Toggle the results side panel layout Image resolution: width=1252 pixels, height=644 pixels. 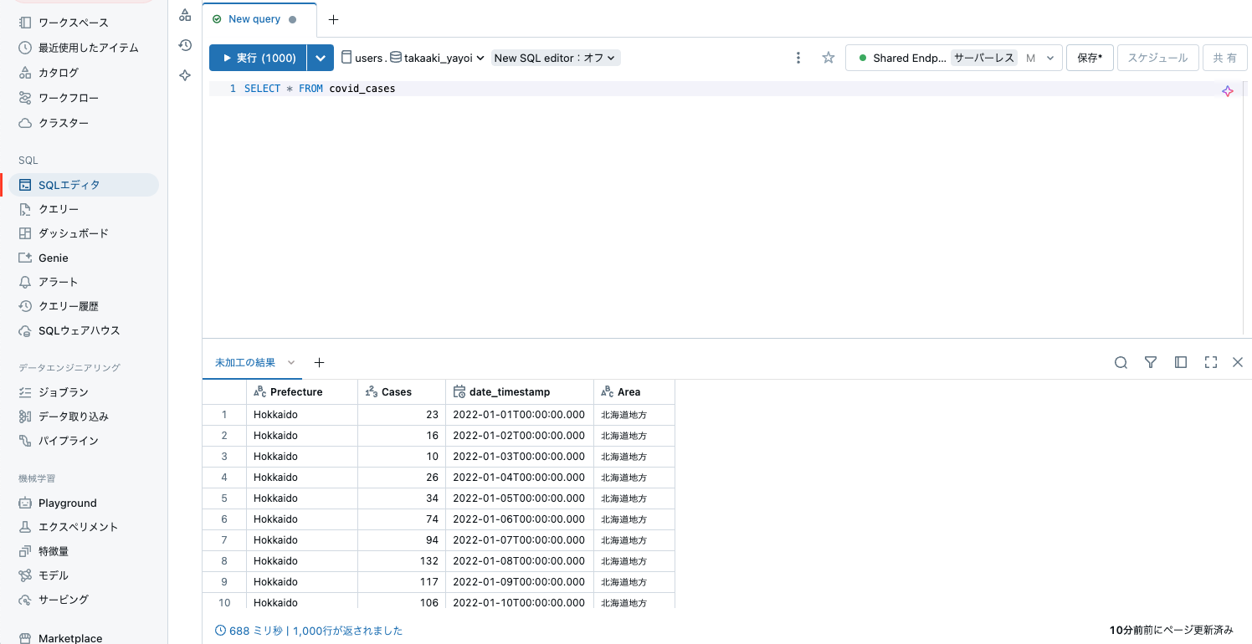tap(1181, 362)
